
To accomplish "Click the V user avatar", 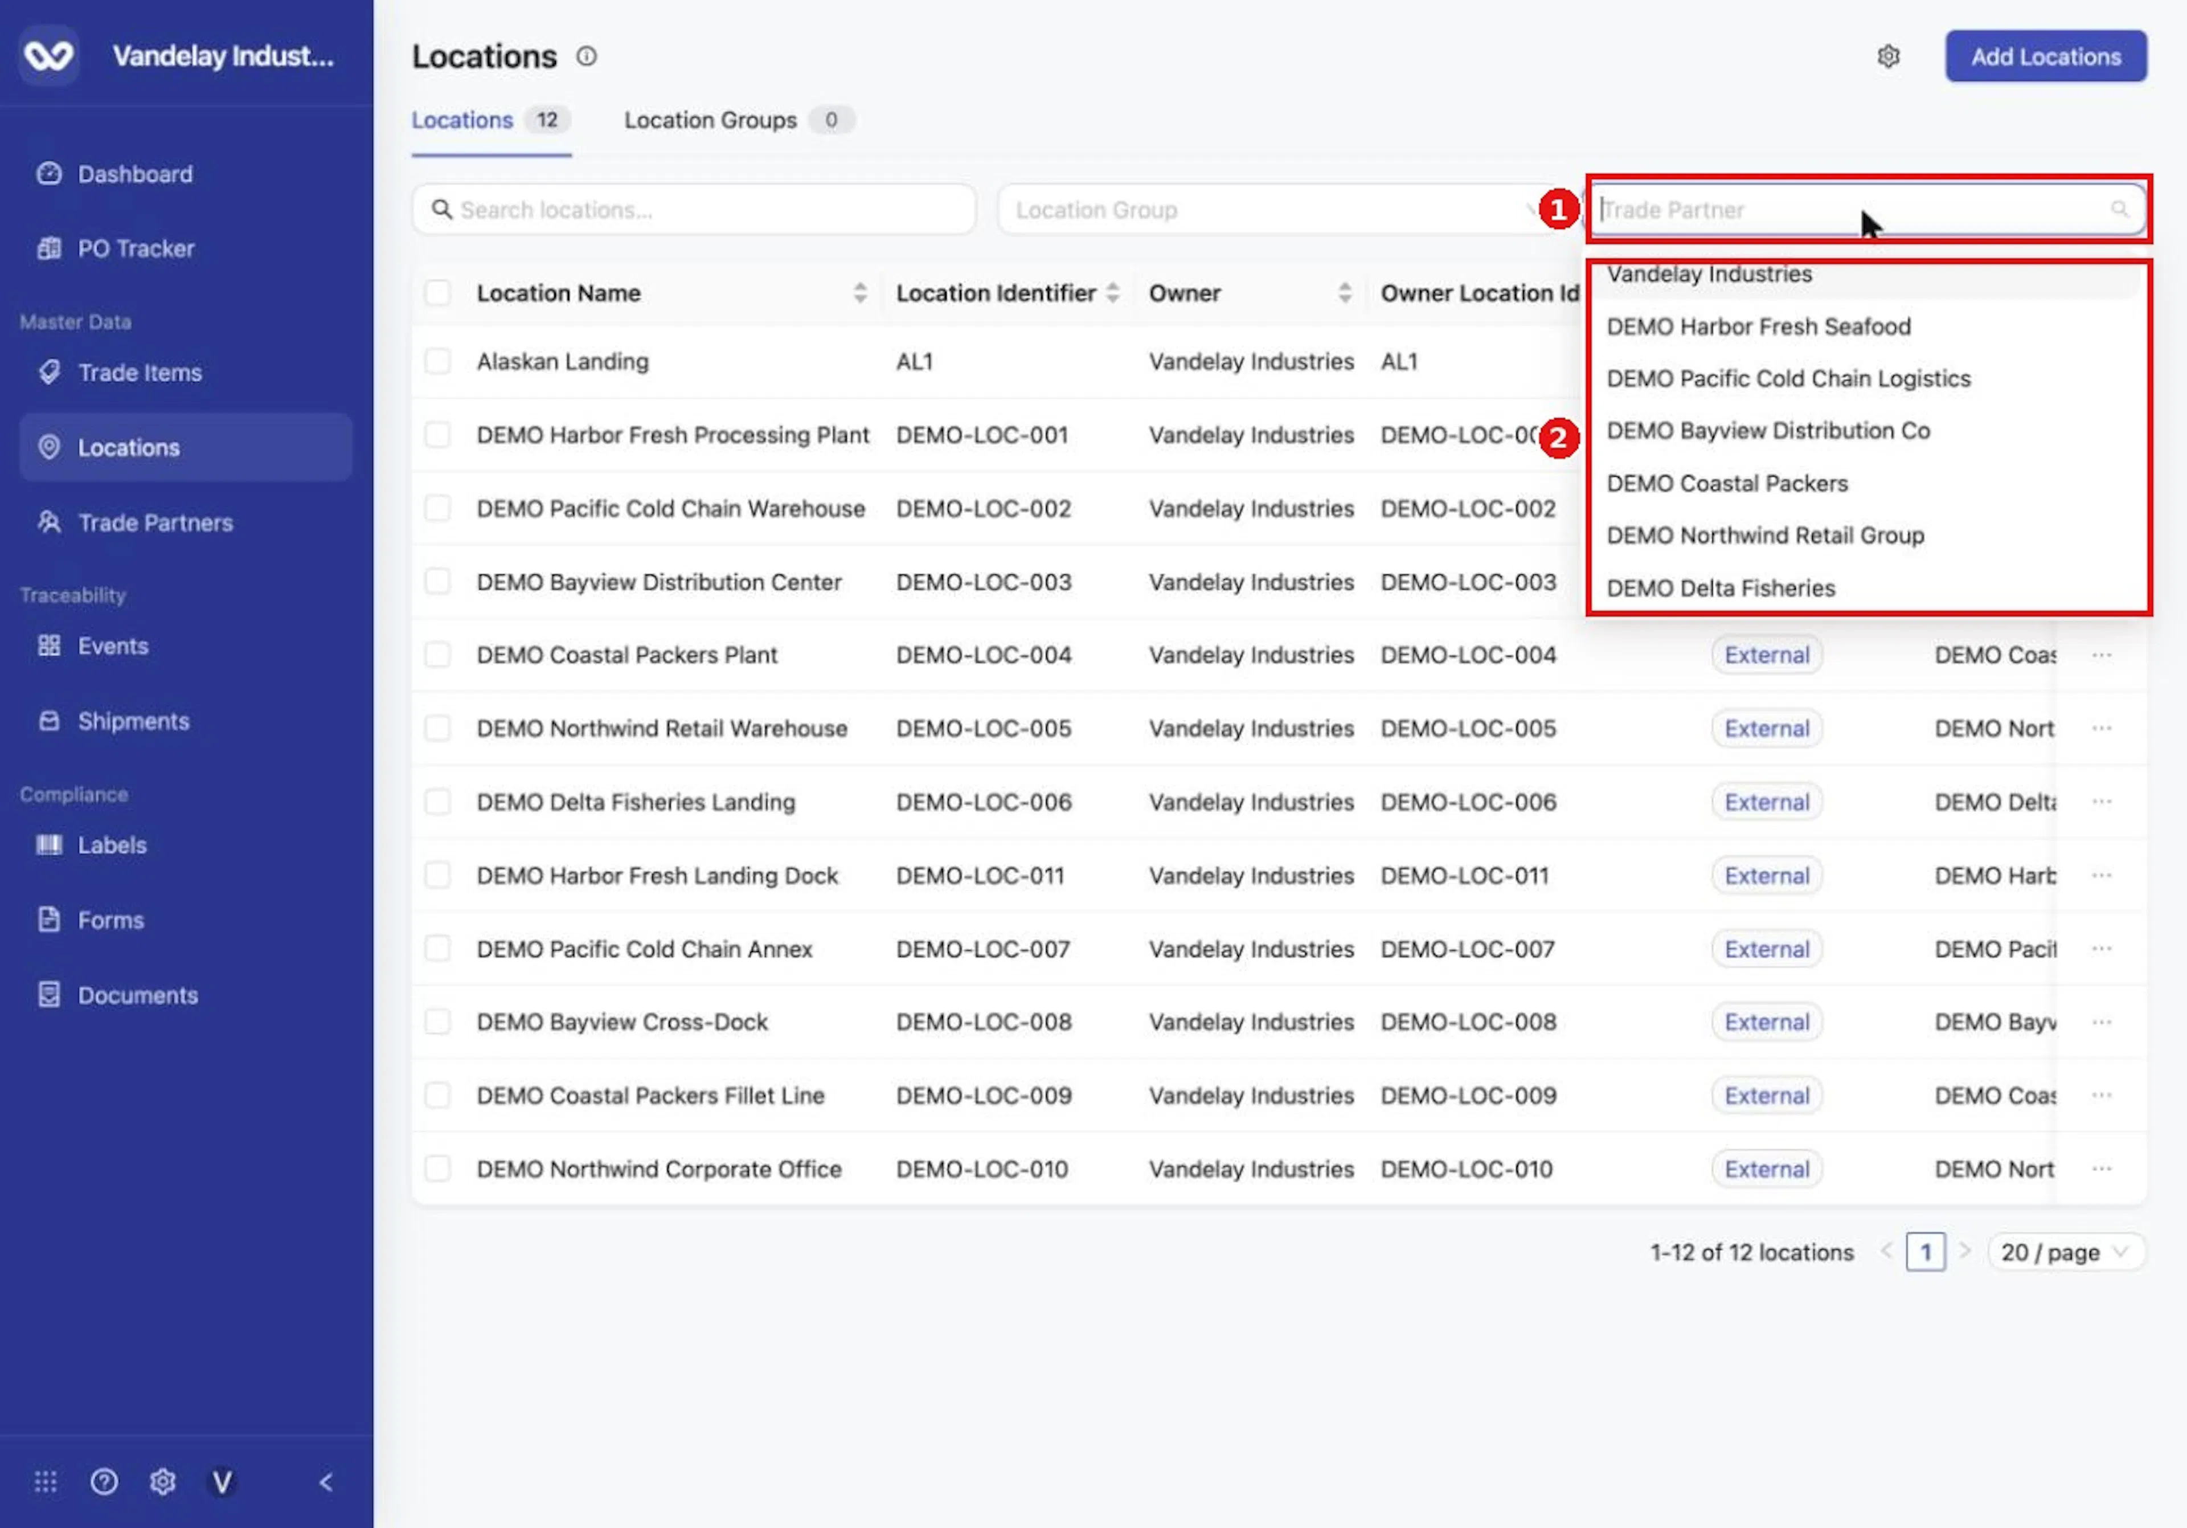I will pos(222,1481).
